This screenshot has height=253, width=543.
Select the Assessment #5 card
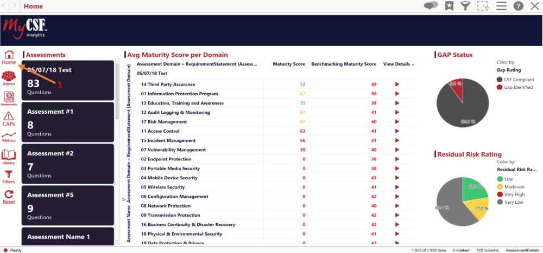67,206
